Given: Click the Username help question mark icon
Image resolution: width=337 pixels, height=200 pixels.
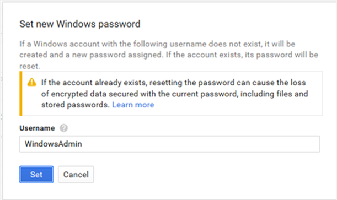Looking at the screenshot, I should click(x=63, y=128).
